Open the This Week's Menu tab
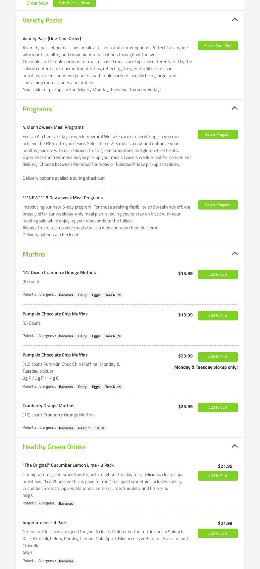 [x=74, y=3]
